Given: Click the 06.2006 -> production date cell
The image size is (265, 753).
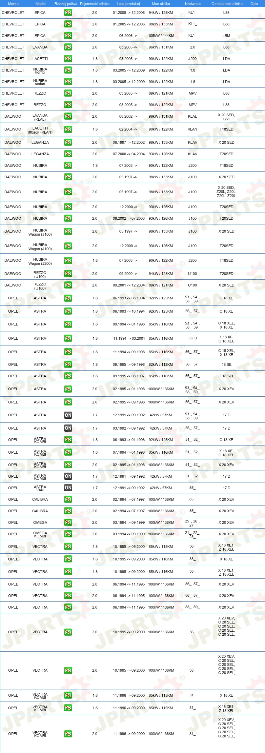Looking at the screenshot, I should click(x=128, y=36).
